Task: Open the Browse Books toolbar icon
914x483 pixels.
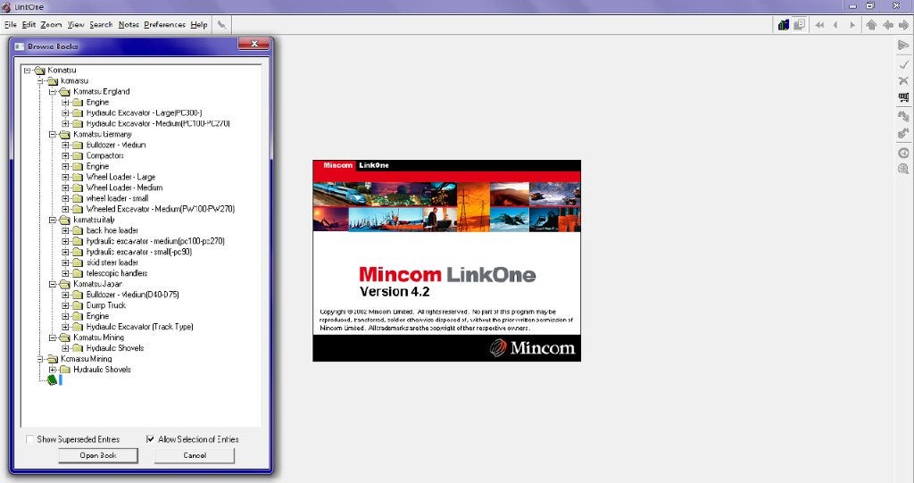Action: (784, 24)
